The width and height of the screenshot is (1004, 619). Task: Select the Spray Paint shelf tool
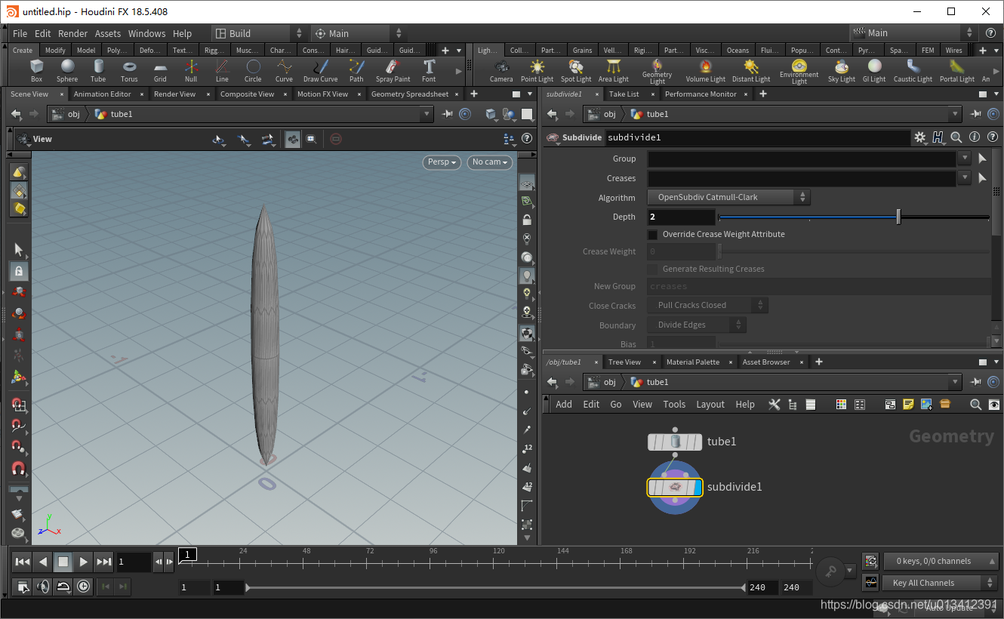coord(393,71)
